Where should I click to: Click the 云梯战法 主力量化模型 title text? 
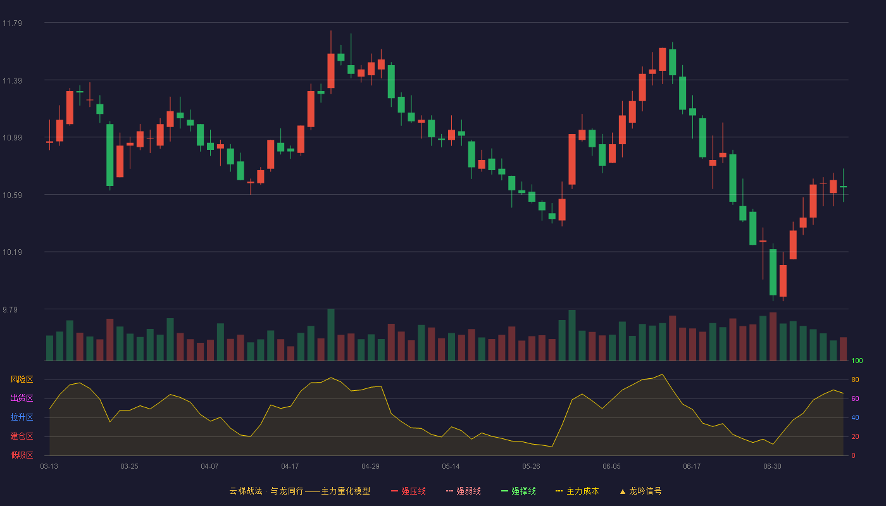[x=299, y=491]
